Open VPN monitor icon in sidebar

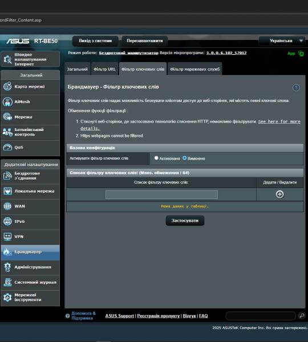click(x=7, y=237)
